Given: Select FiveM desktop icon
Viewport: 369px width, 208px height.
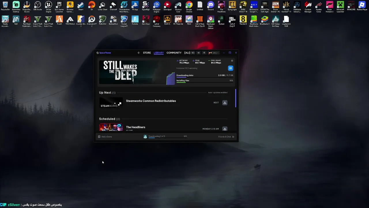Looking at the screenshot, I should (x=59, y=20).
